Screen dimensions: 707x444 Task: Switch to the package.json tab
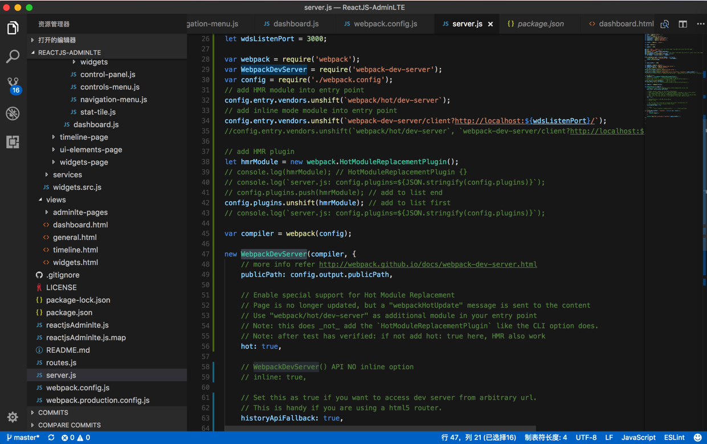[x=540, y=24]
